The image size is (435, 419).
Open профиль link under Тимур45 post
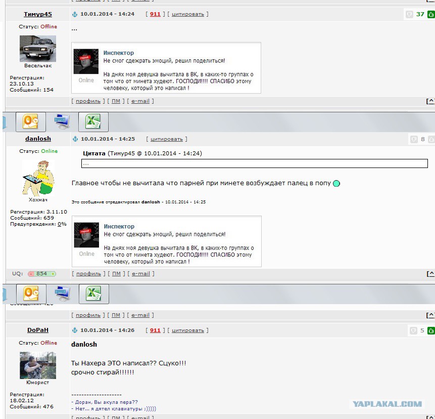point(88,101)
